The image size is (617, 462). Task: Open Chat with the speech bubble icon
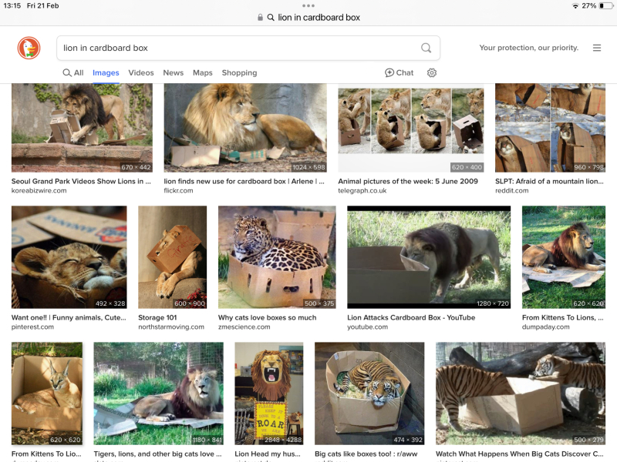tap(399, 72)
